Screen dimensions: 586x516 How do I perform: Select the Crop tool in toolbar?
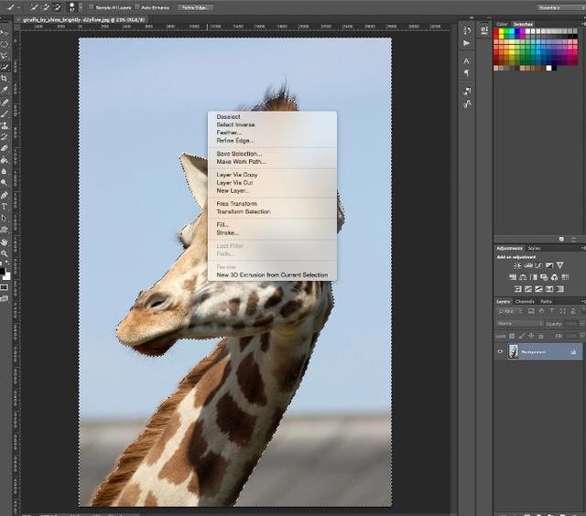coord(5,79)
